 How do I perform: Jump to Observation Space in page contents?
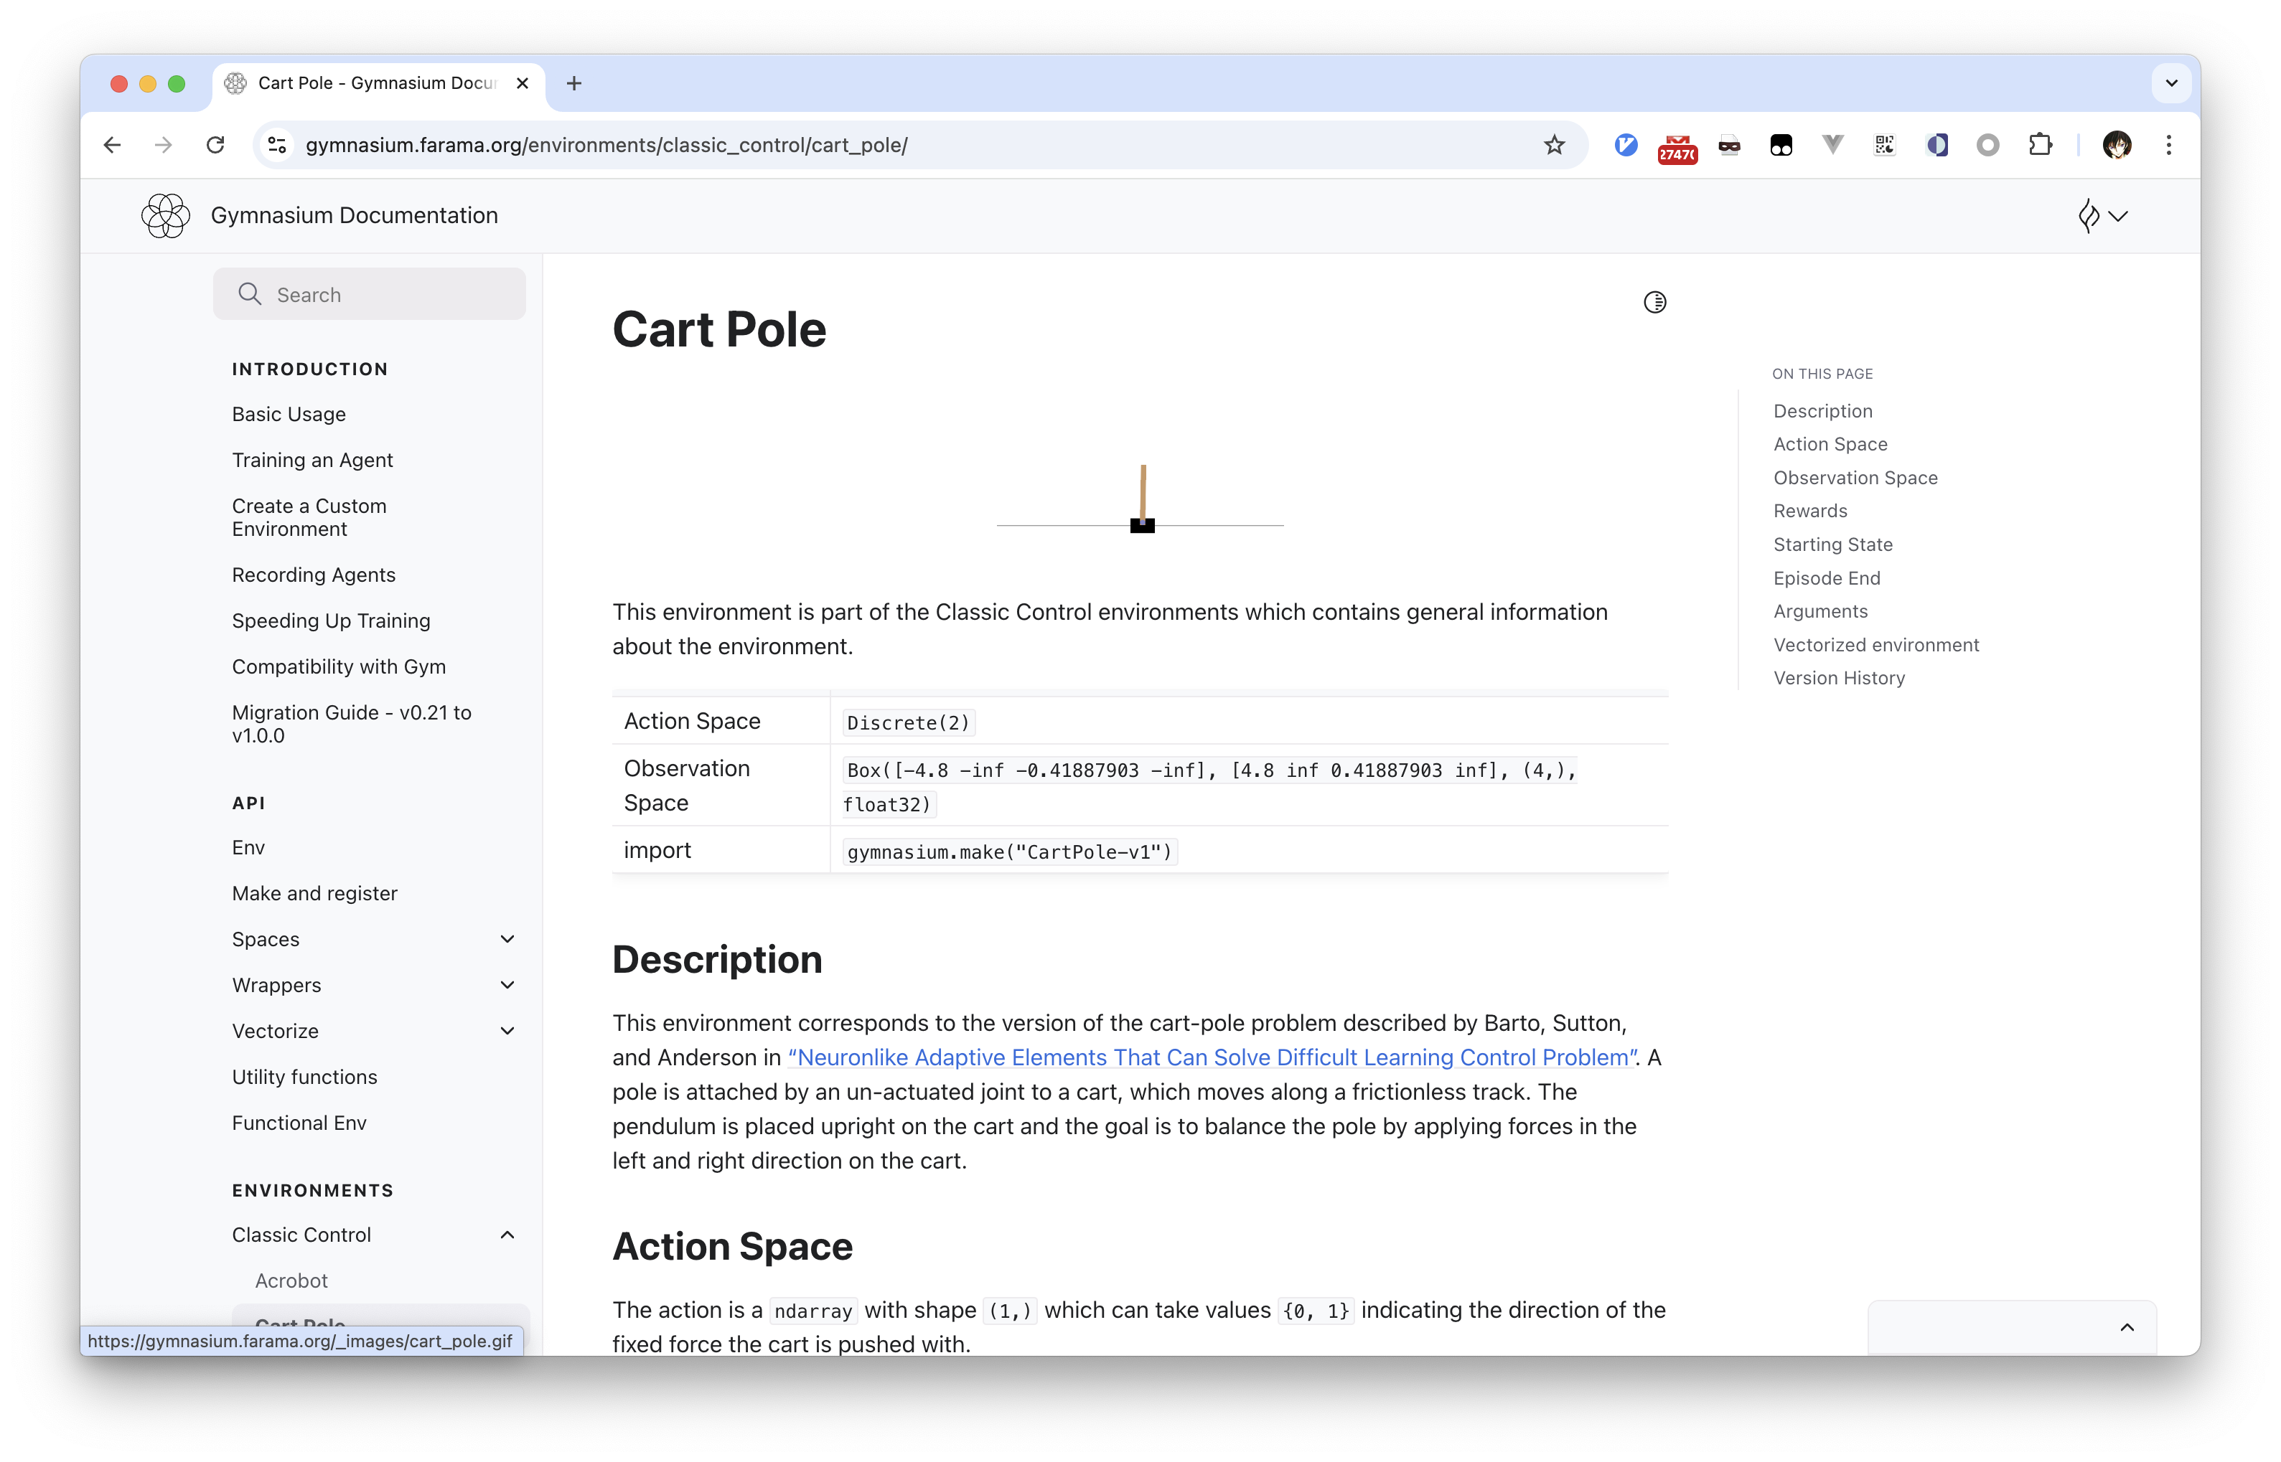tap(1855, 478)
